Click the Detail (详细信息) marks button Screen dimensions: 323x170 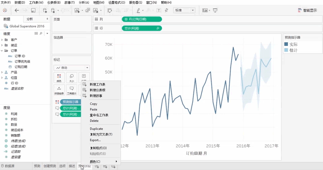point(59,90)
